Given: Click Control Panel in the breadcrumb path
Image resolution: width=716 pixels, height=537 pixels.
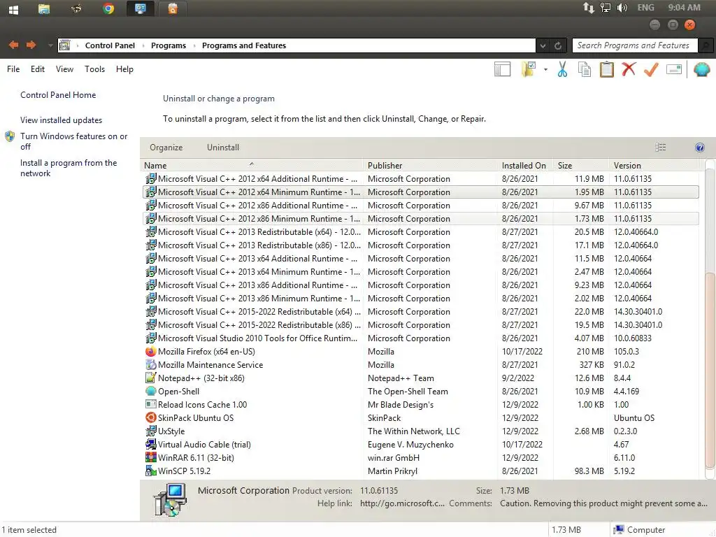Looking at the screenshot, I should [x=110, y=45].
